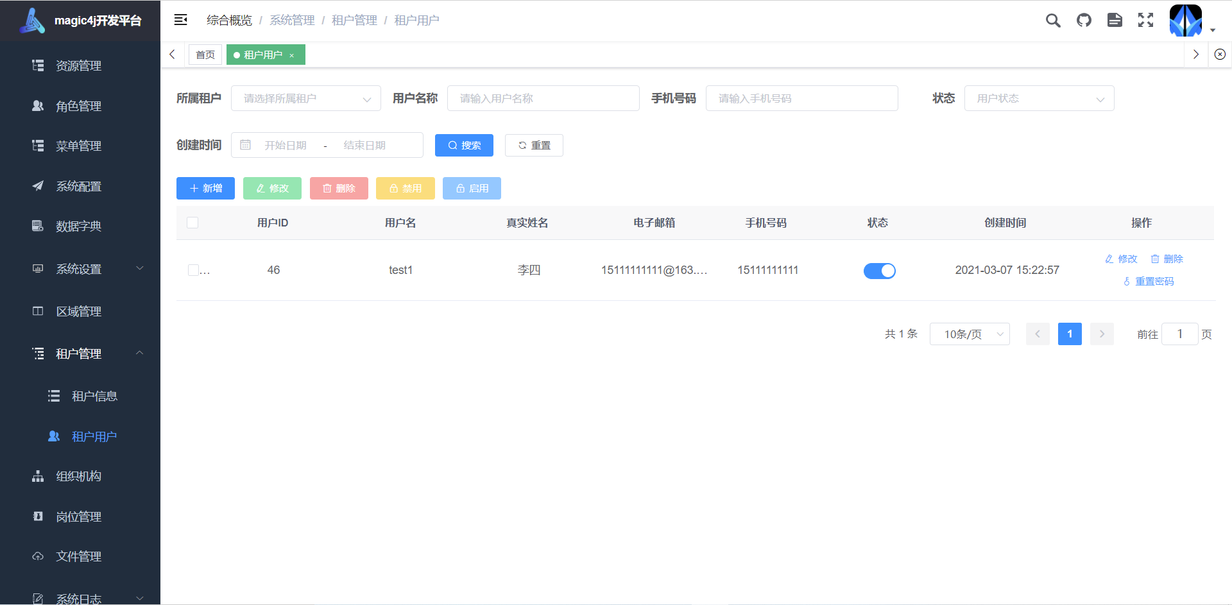The height and width of the screenshot is (605, 1232).
Task: Open 角色管理 in sidebar
Action: tap(80, 106)
